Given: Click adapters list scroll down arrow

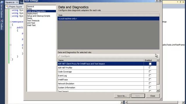Looking at the screenshot, I should (x=158, y=90).
